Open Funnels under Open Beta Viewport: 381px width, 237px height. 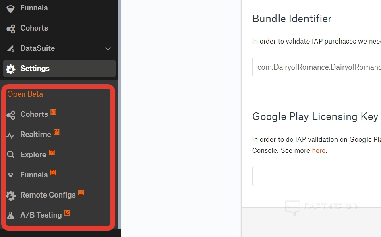point(34,175)
